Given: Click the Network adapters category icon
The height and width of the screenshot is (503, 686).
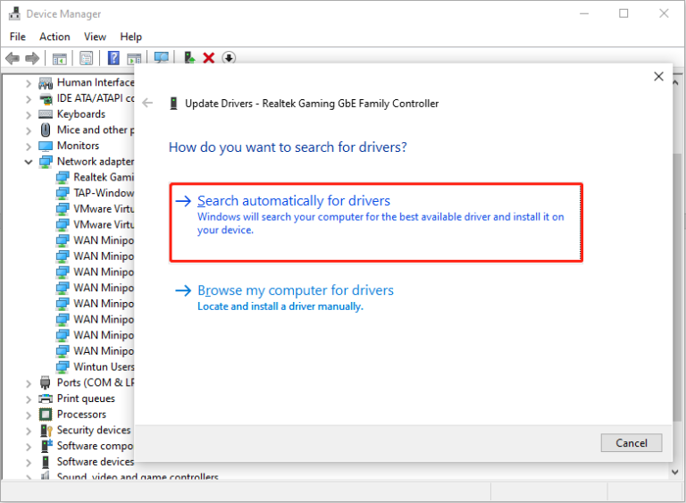Looking at the screenshot, I should [46, 162].
